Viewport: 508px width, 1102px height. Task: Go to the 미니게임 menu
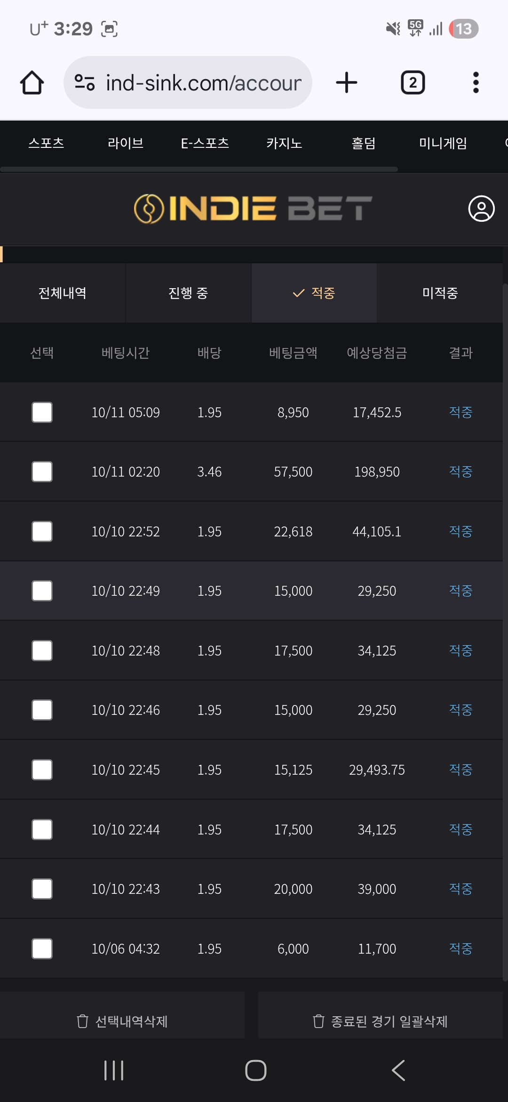tap(443, 143)
